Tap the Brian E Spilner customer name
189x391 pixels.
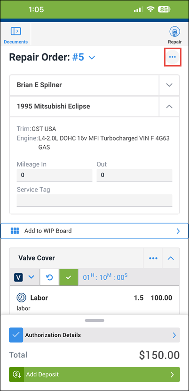[39, 85]
